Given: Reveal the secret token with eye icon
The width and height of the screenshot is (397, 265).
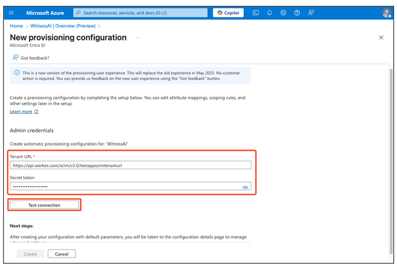Looking at the screenshot, I should coord(245,188).
